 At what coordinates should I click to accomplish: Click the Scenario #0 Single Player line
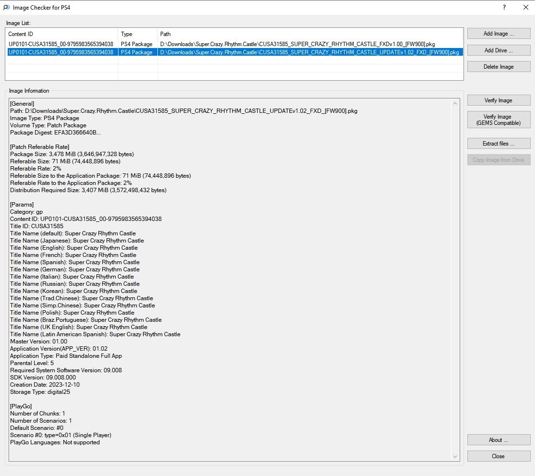point(61,435)
